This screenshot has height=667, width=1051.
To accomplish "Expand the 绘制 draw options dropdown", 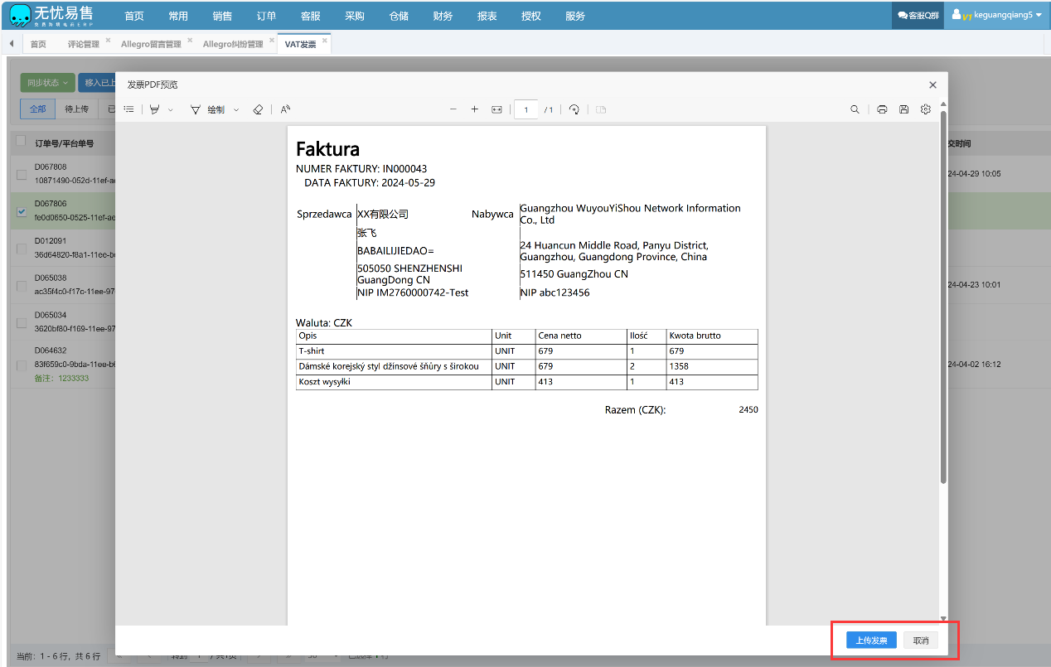I will [x=236, y=109].
